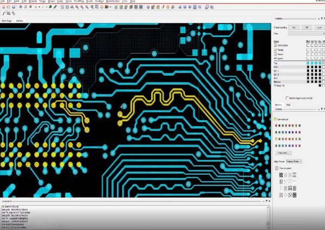
Task: Open the Options panel menu arrow
Action: 319,109
